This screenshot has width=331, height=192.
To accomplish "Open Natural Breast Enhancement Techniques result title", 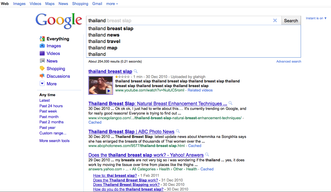I will point(158,104).
